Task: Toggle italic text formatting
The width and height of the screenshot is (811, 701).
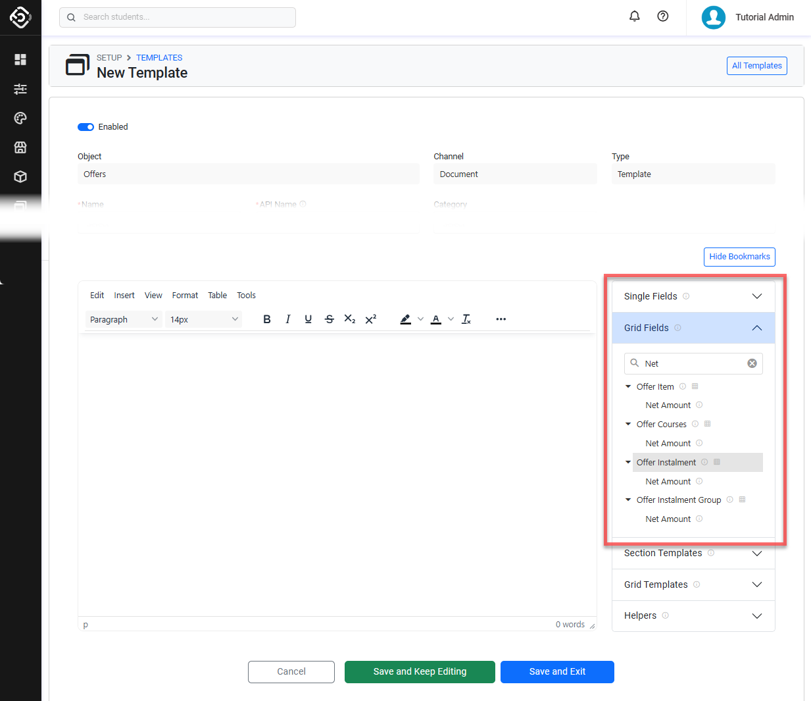Action: point(287,319)
